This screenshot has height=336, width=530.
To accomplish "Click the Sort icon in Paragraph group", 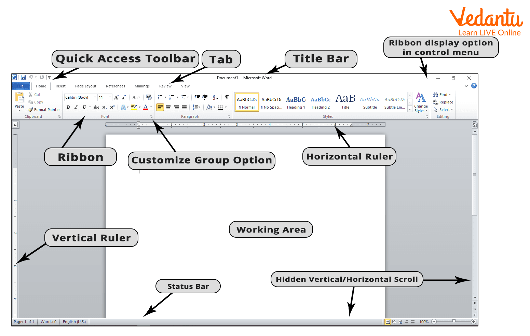I will [x=215, y=97].
